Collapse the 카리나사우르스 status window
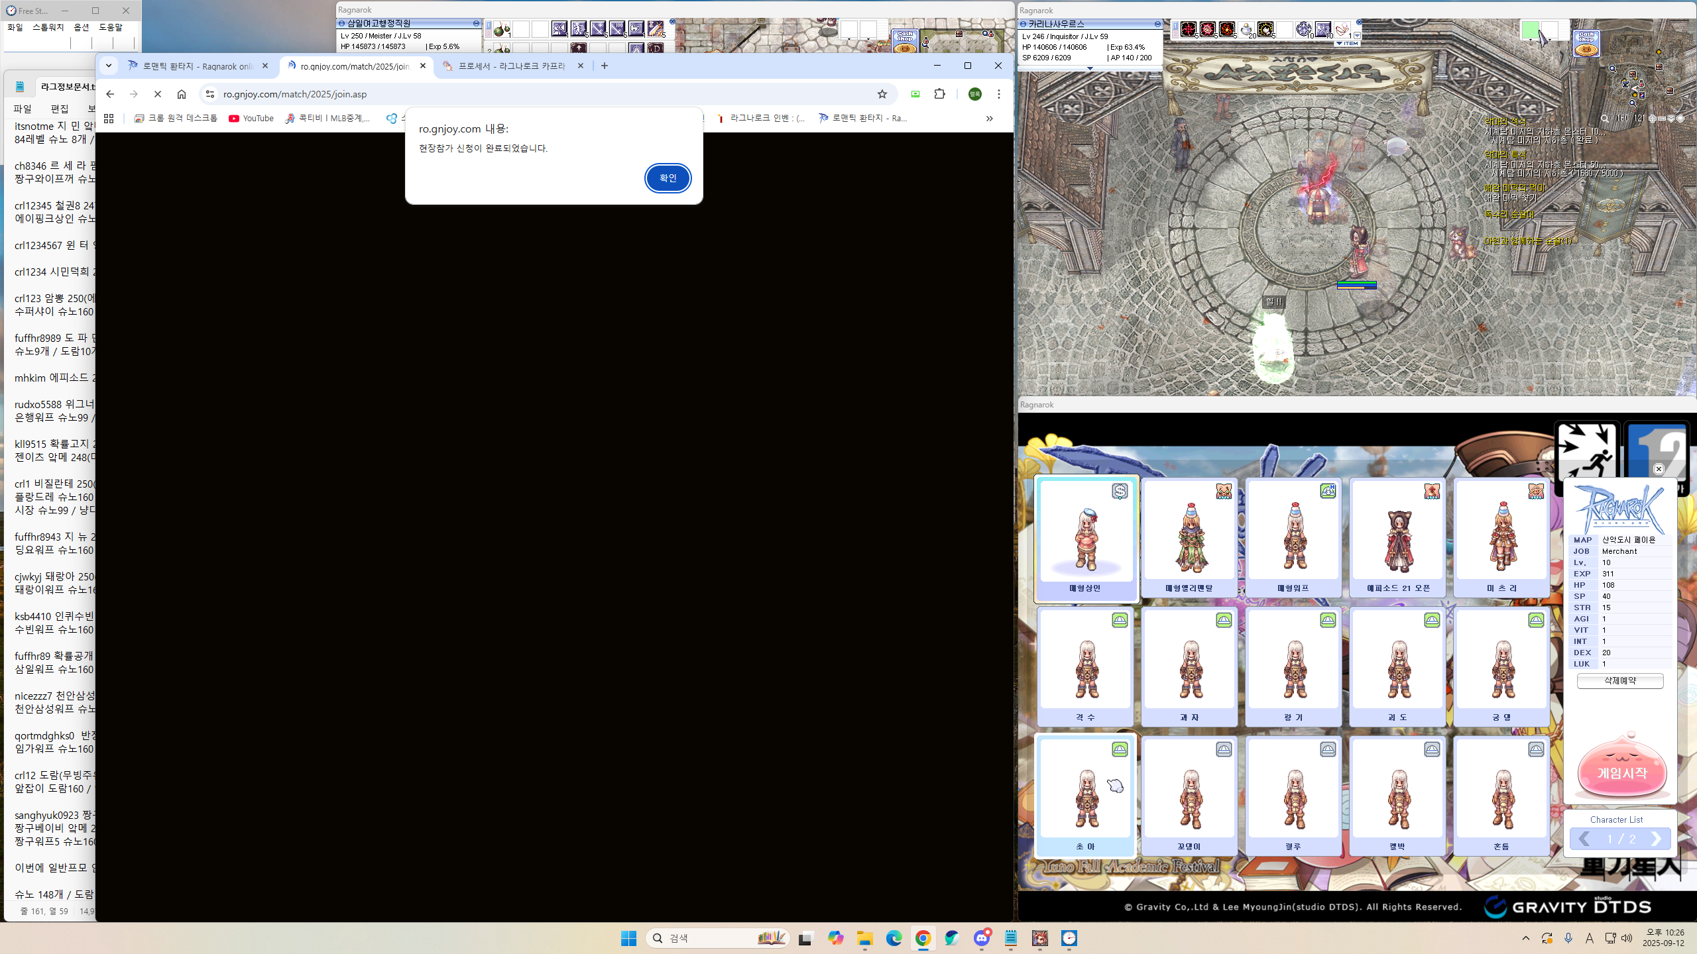This screenshot has height=954, width=1697. [x=1157, y=24]
